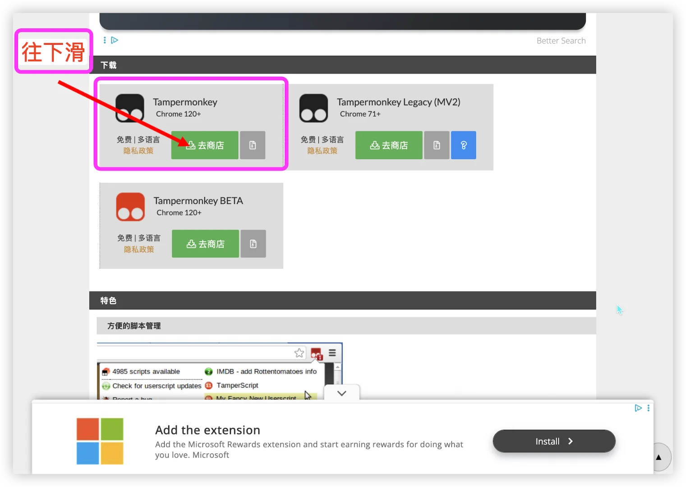Click the 特色 section header
The image size is (686, 487).
point(343,300)
